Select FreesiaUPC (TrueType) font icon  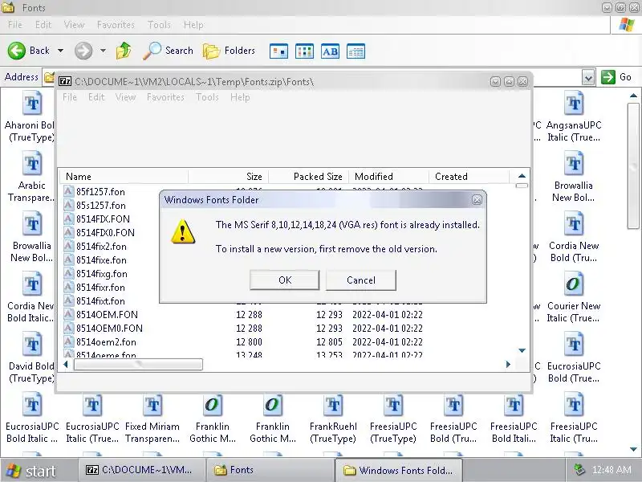tap(393, 405)
